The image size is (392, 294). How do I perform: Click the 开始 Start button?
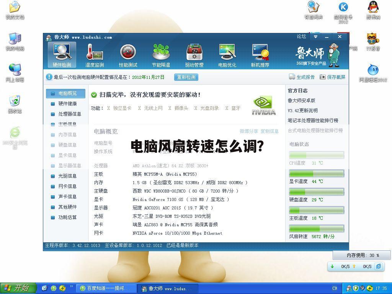click(18, 288)
